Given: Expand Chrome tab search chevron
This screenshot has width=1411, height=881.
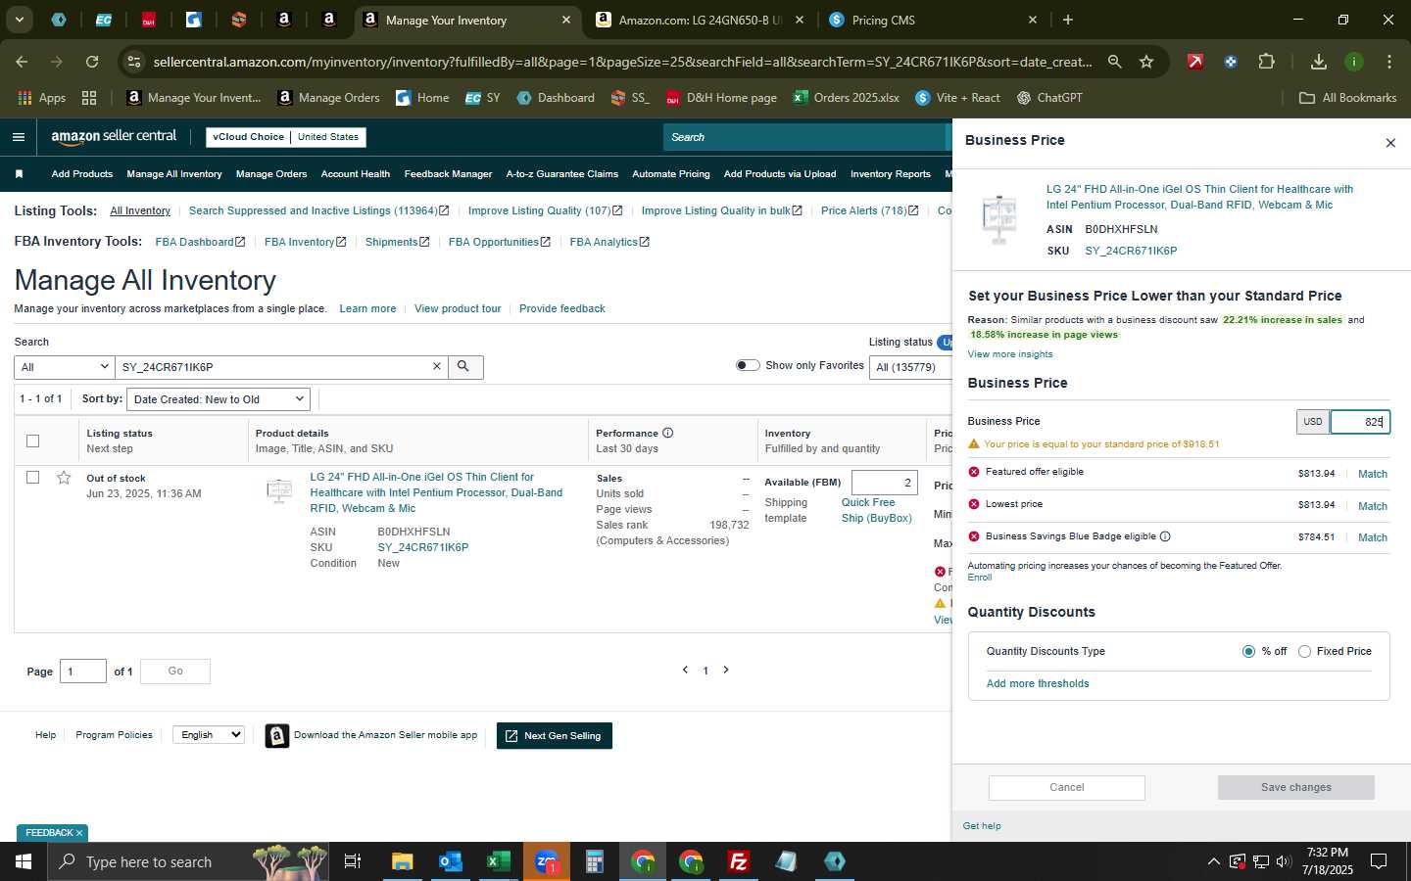Looking at the screenshot, I should click(x=19, y=20).
